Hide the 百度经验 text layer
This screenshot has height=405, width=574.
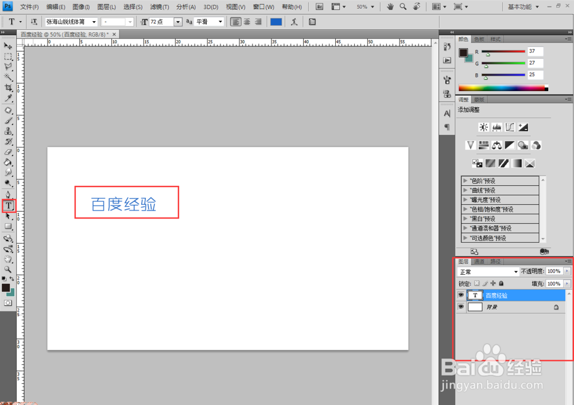(461, 295)
